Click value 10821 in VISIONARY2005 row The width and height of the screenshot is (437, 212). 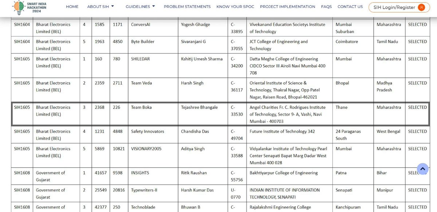119,148
